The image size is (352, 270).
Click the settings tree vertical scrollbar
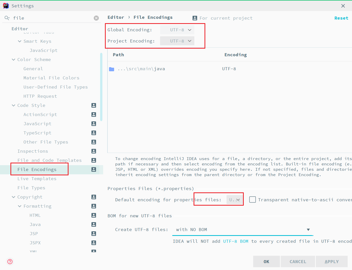[101, 87]
